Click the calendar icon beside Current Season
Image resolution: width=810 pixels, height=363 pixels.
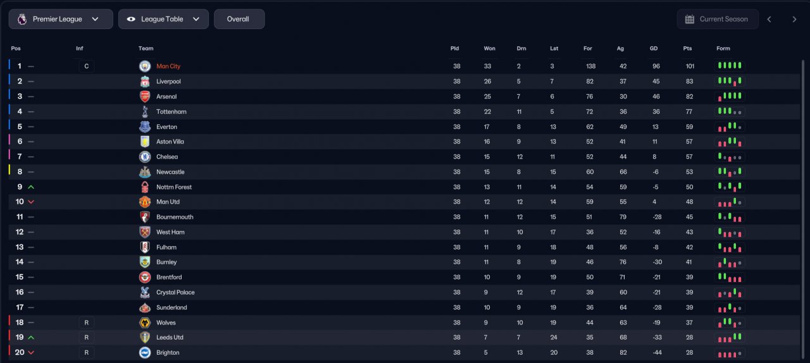tap(690, 19)
